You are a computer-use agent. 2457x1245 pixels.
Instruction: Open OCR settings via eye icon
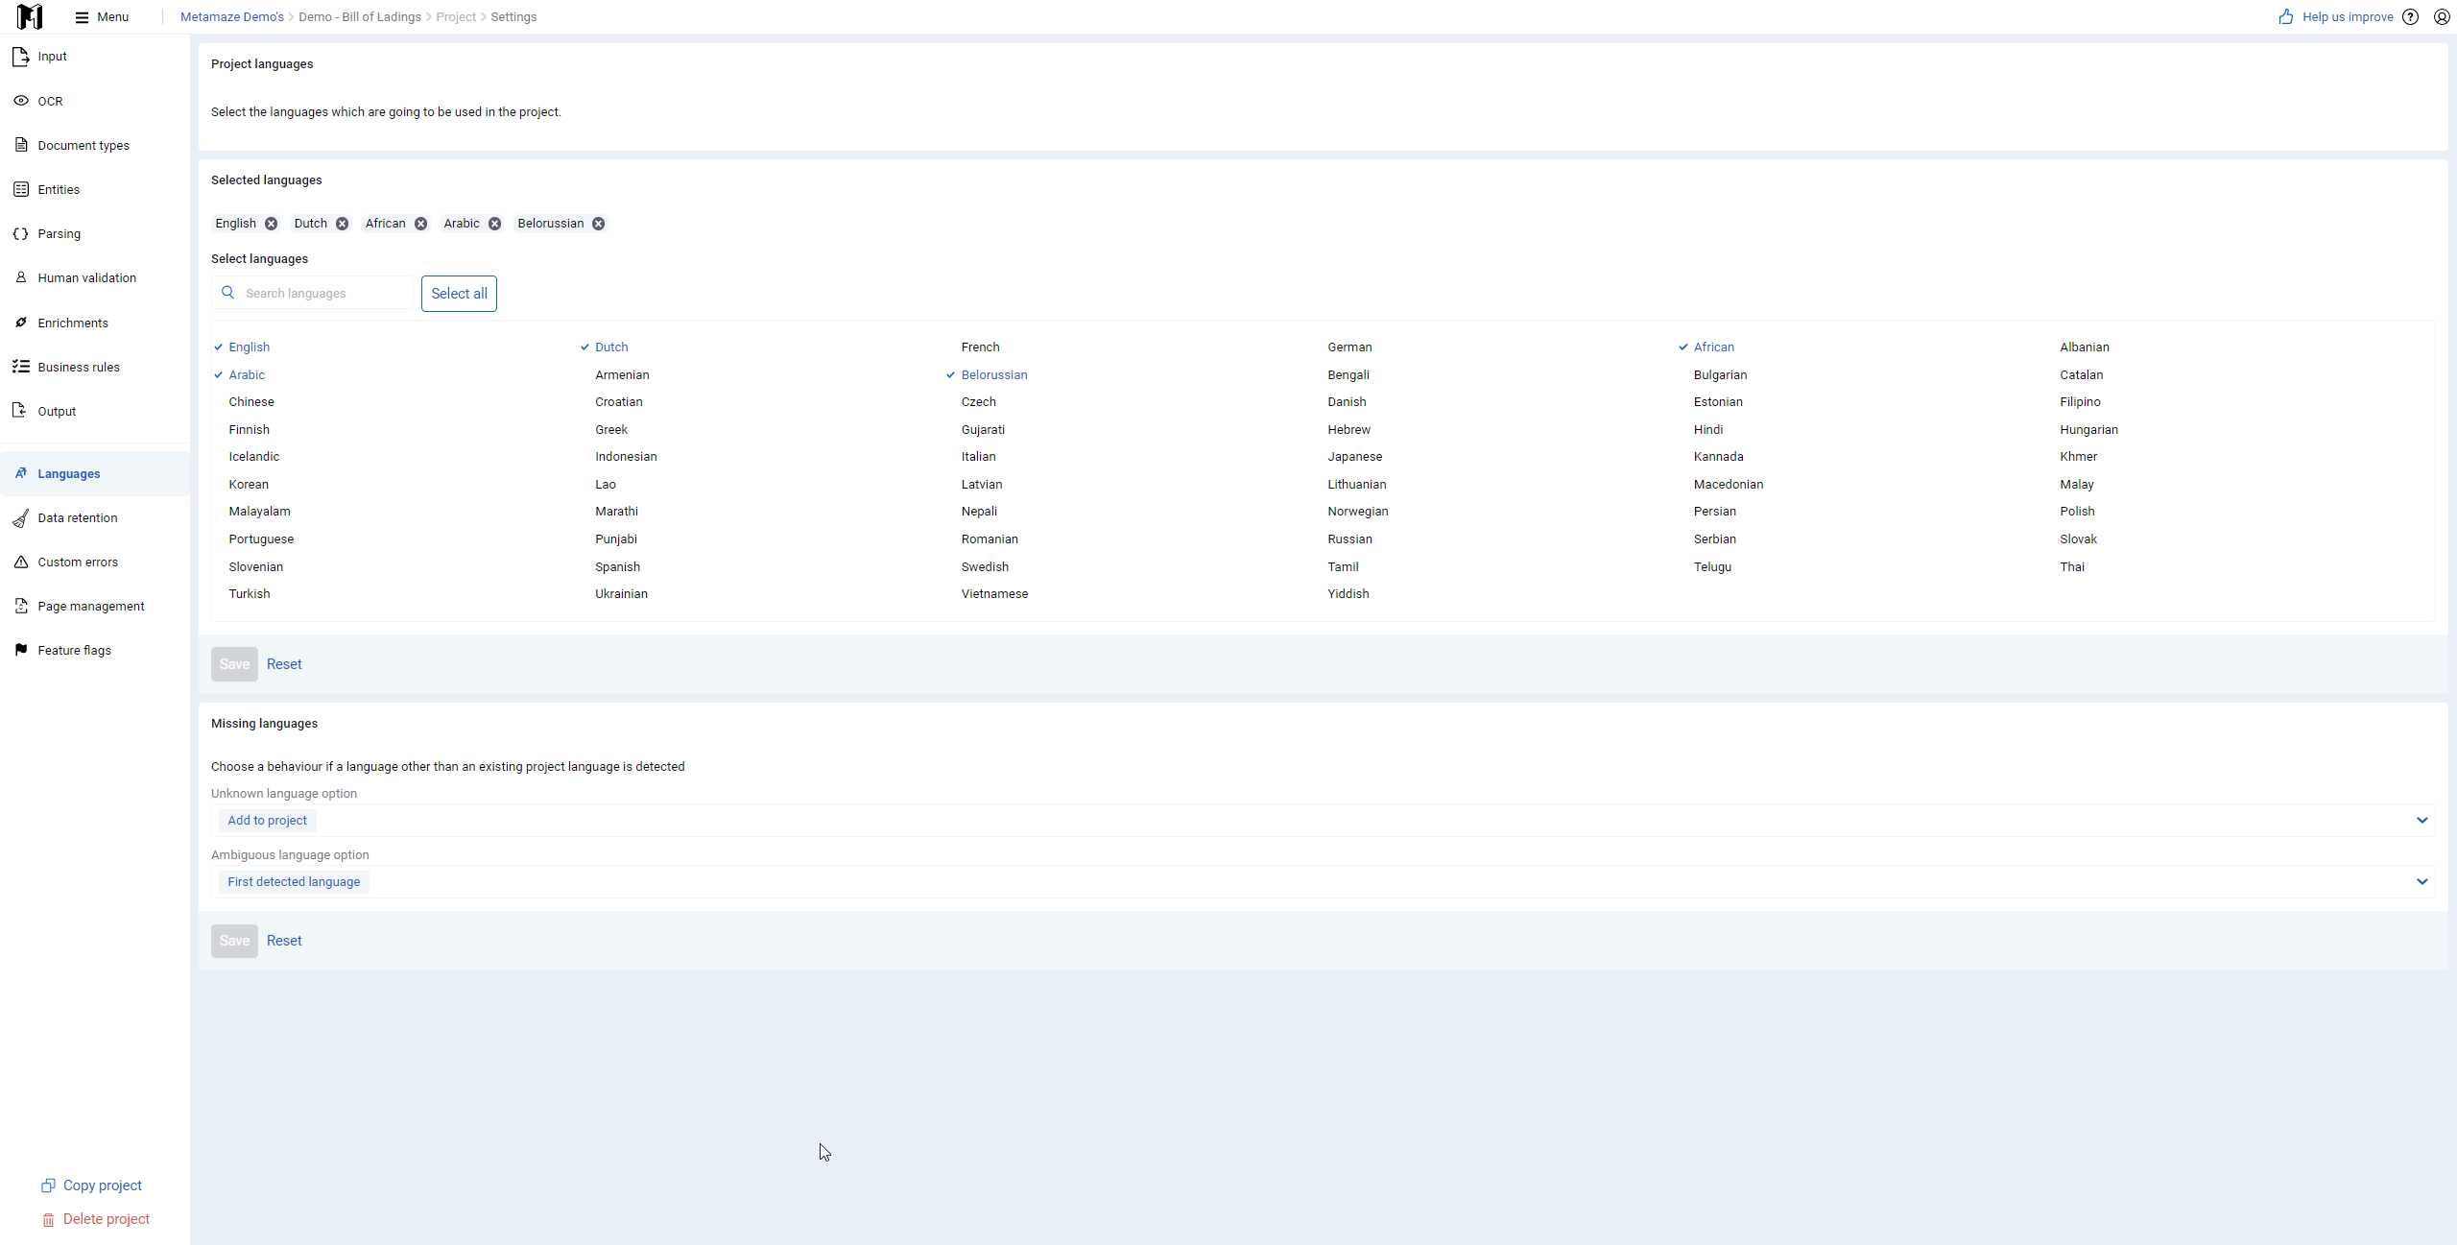[21, 101]
